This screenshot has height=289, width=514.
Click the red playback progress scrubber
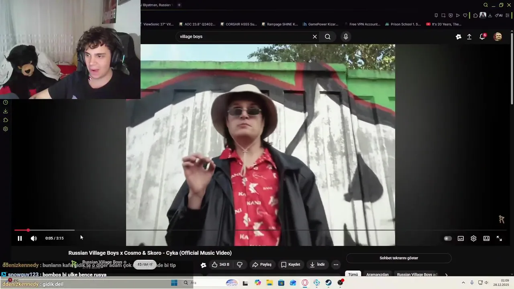28,230
